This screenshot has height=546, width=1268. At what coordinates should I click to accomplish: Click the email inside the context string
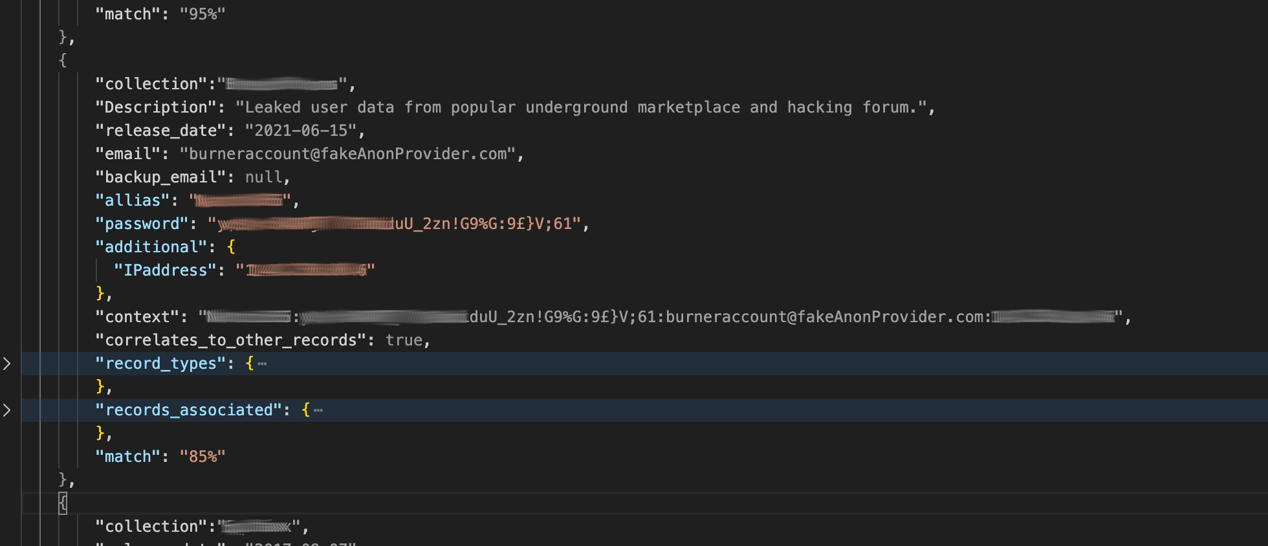[824, 317]
